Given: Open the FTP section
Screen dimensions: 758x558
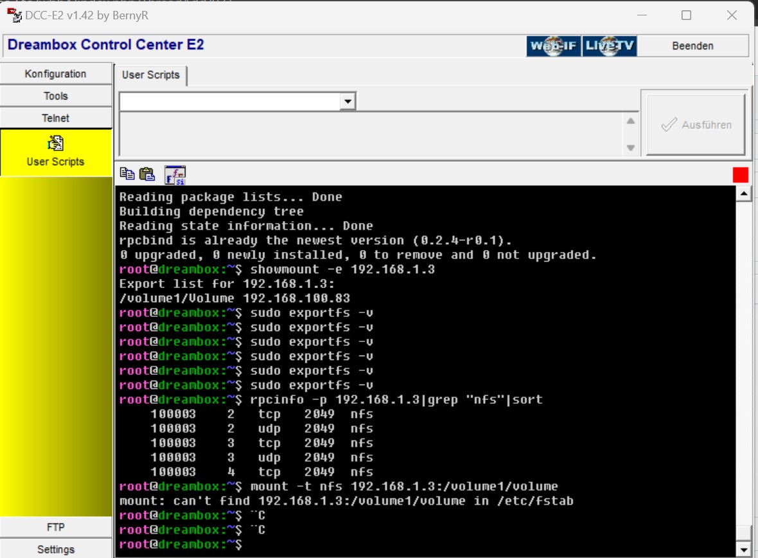Looking at the screenshot, I should [x=56, y=527].
